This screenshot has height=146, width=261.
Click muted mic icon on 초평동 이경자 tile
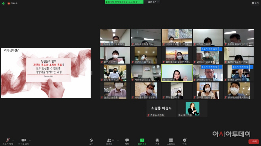148,115
